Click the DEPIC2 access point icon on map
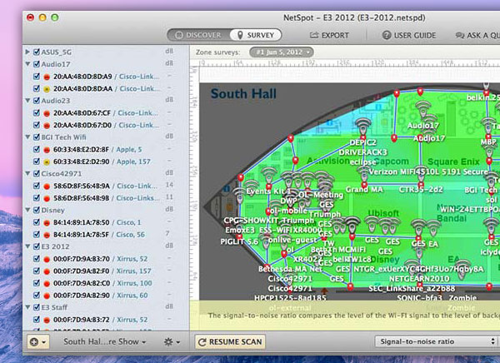The height and width of the screenshot is (363, 500). (363, 127)
